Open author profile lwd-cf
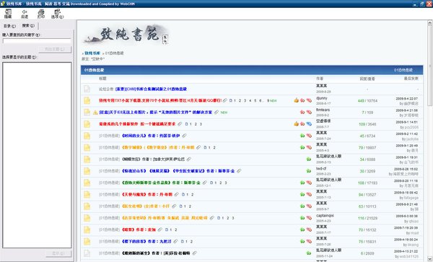433x262 pixels. [x=321, y=168]
